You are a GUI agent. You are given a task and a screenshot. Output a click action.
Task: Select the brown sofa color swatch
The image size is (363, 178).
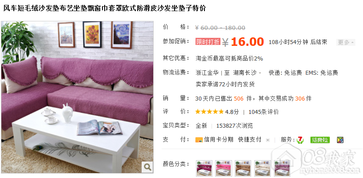click(243, 168)
